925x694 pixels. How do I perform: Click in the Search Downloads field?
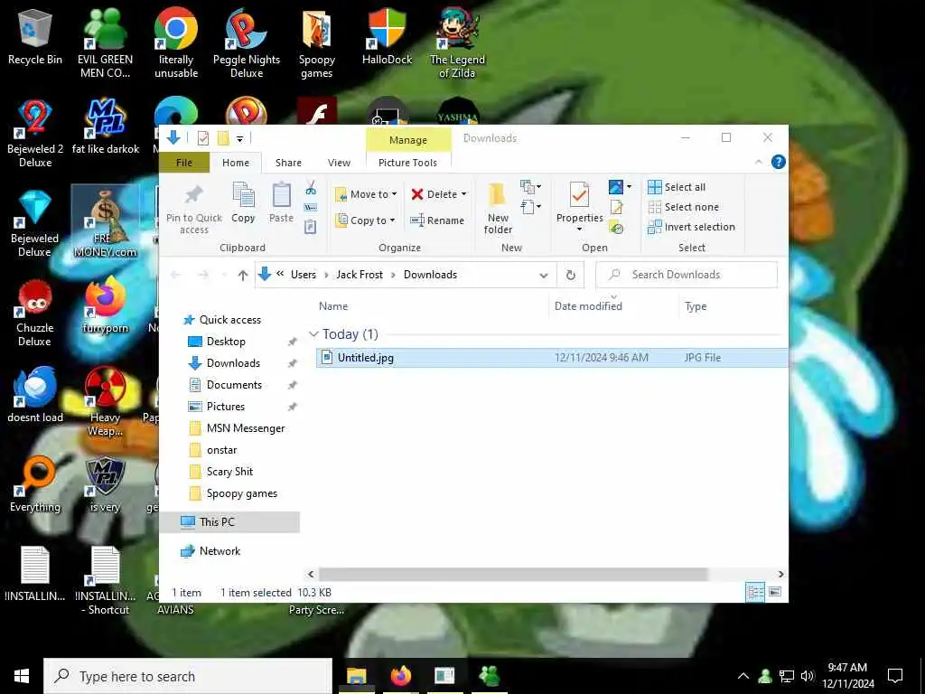point(687,275)
